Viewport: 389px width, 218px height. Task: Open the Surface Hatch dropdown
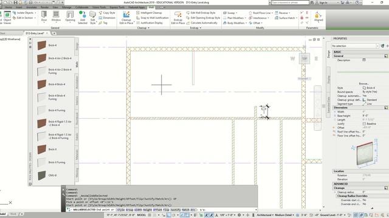(x=286, y=18)
